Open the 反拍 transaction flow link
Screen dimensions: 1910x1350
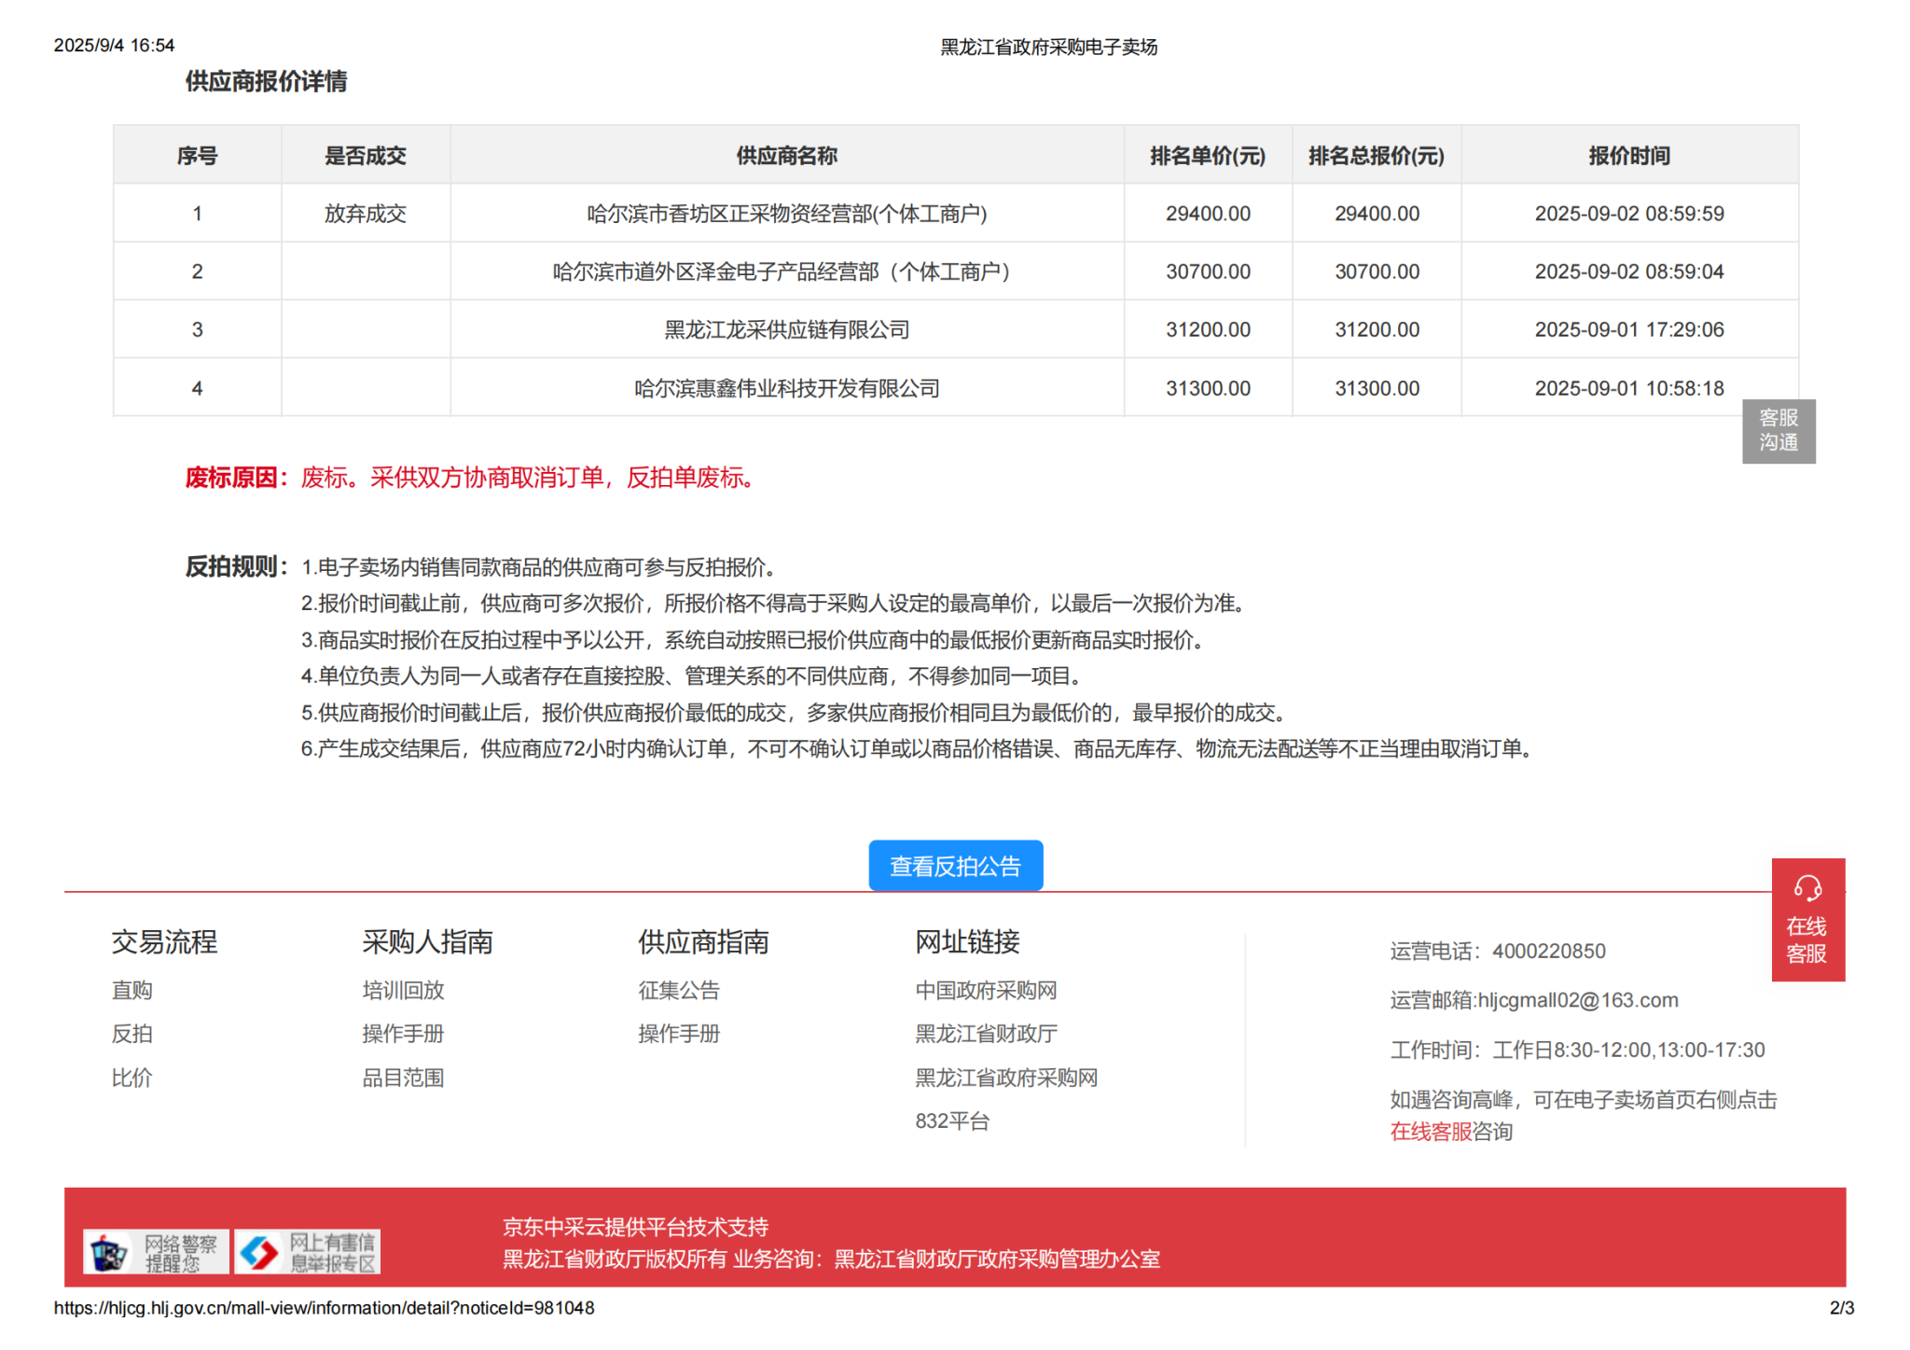click(132, 1034)
